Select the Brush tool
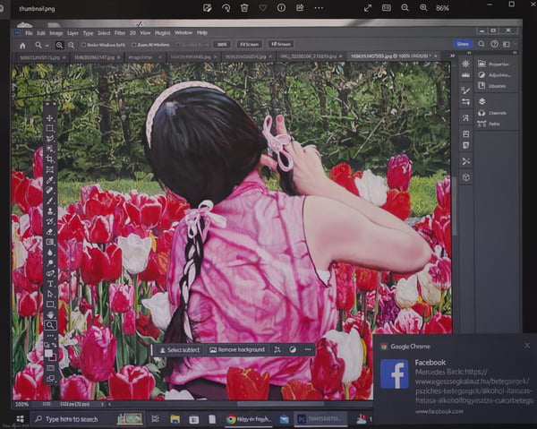Image resolution: width=537 pixels, height=429 pixels. pos(50,200)
